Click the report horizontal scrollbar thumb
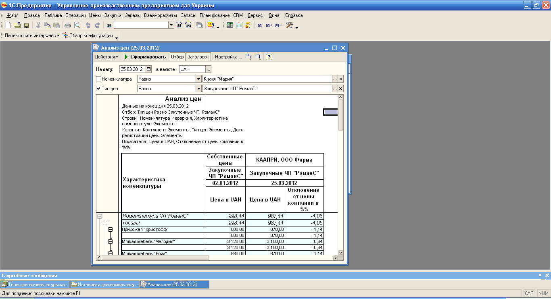551x299 pixels. click(x=155, y=257)
